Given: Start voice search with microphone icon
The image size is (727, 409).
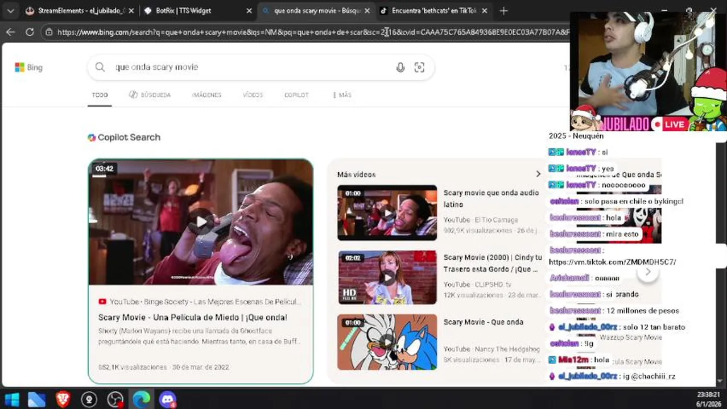Looking at the screenshot, I should point(400,67).
